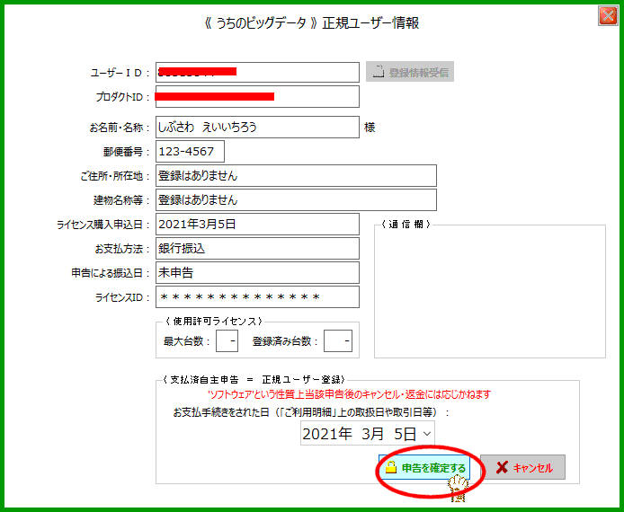The width and height of the screenshot is (624, 512).
Task: Click the document icon on 登録情報受信
Action: [378, 72]
